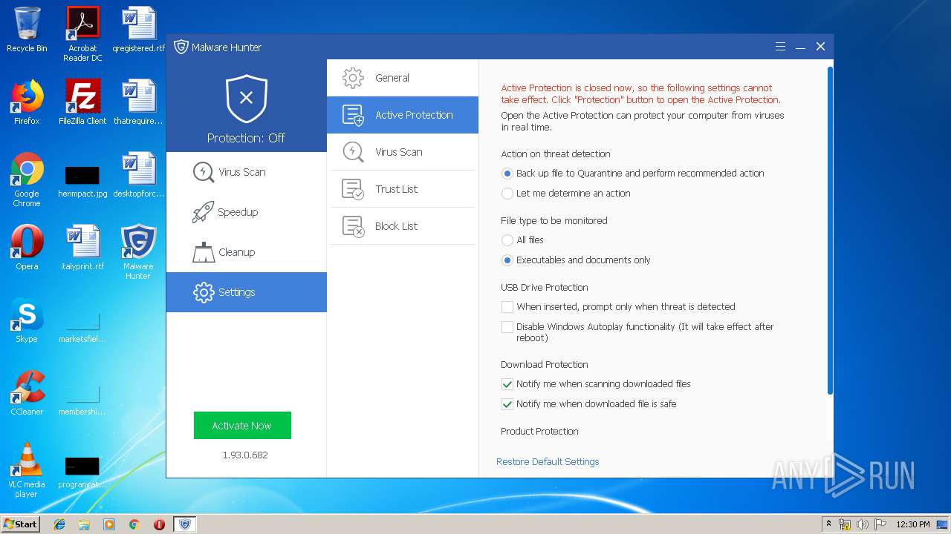This screenshot has height=534, width=951.
Task: Open Opera desktop shortcut
Action: [27, 248]
